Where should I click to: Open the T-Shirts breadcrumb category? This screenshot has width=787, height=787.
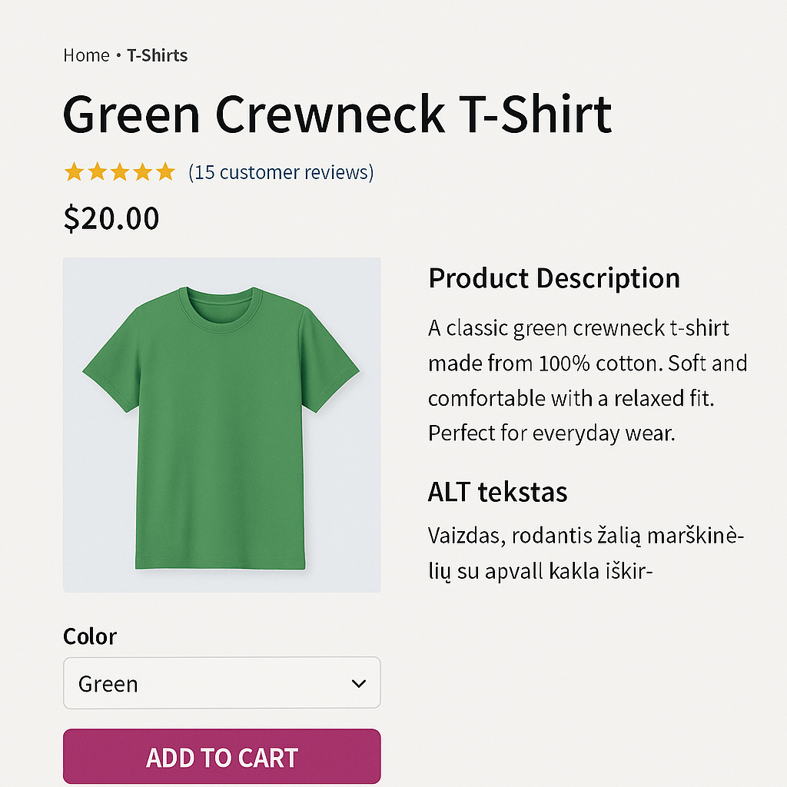pyautogui.click(x=157, y=55)
